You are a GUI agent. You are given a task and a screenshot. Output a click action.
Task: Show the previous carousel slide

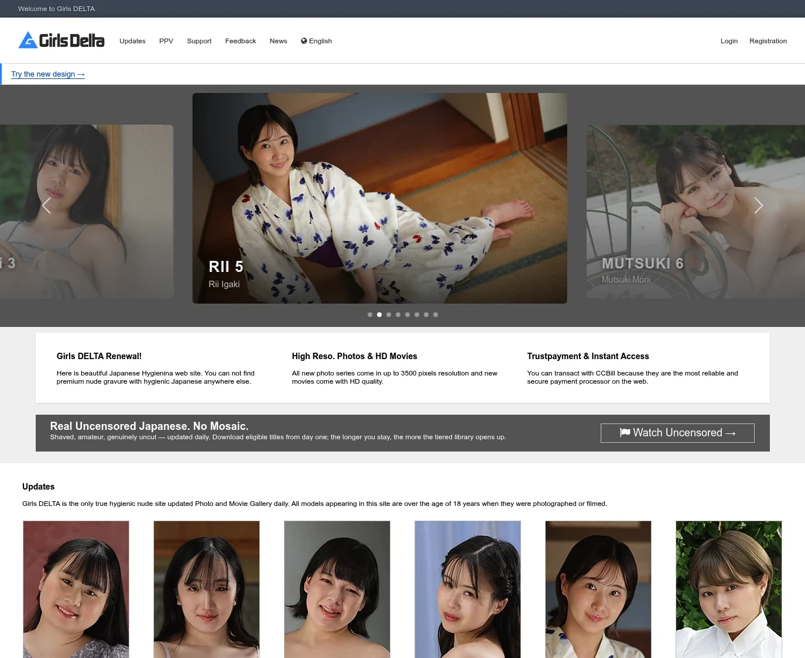point(47,205)
